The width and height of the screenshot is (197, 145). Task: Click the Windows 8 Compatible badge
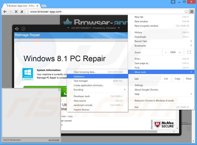coord(28,74)
